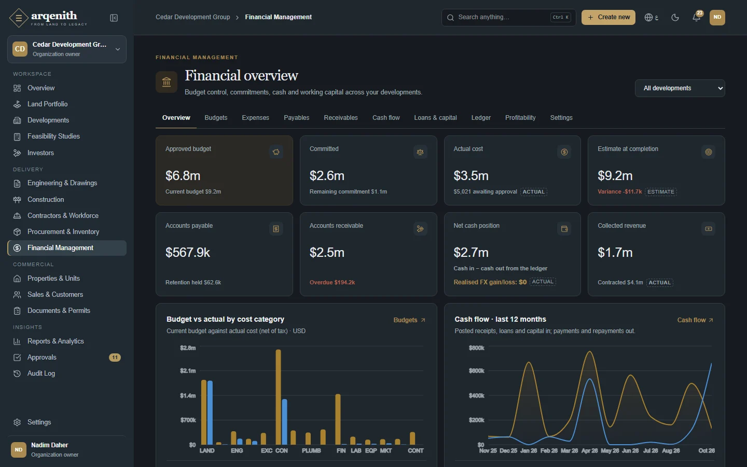The height and width of the screenshot is (467, 747).
Task: Expand the Cedar Development Group organization switcher
Action: coord(67,49)
